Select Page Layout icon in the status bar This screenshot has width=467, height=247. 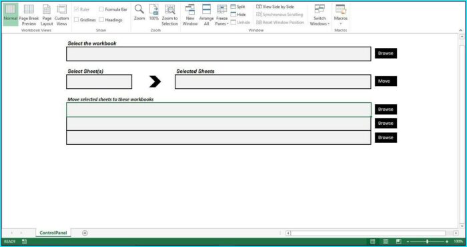386,242
